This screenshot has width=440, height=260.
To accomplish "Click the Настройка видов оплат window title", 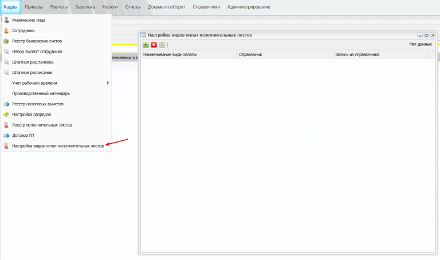I will pos(200,35).
